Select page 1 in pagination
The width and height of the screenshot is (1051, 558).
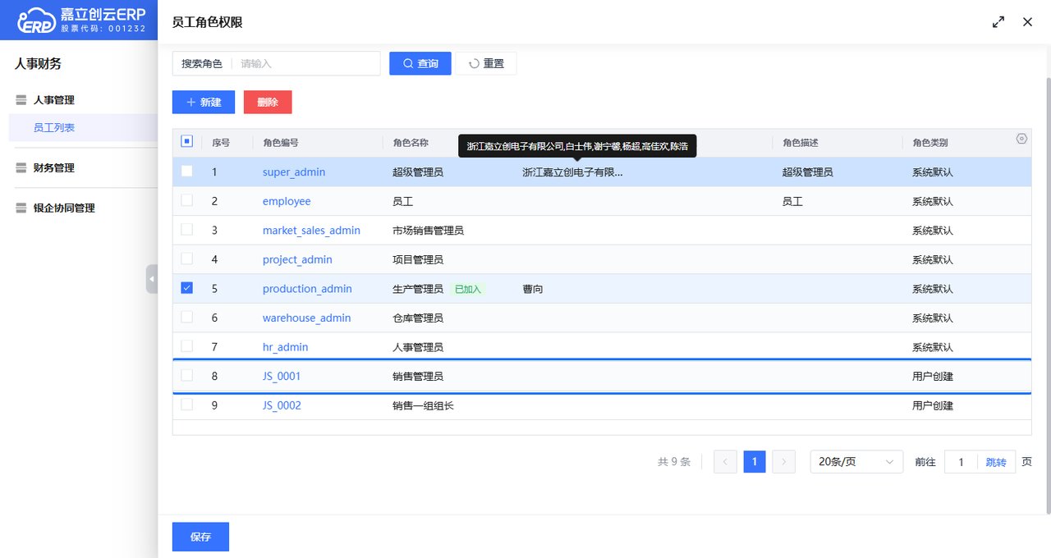coord(755,462)
